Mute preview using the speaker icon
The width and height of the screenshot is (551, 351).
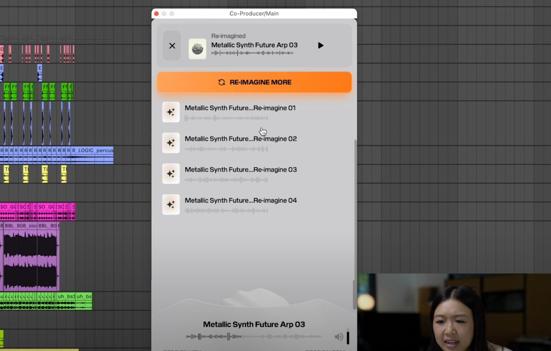(338, 337)
